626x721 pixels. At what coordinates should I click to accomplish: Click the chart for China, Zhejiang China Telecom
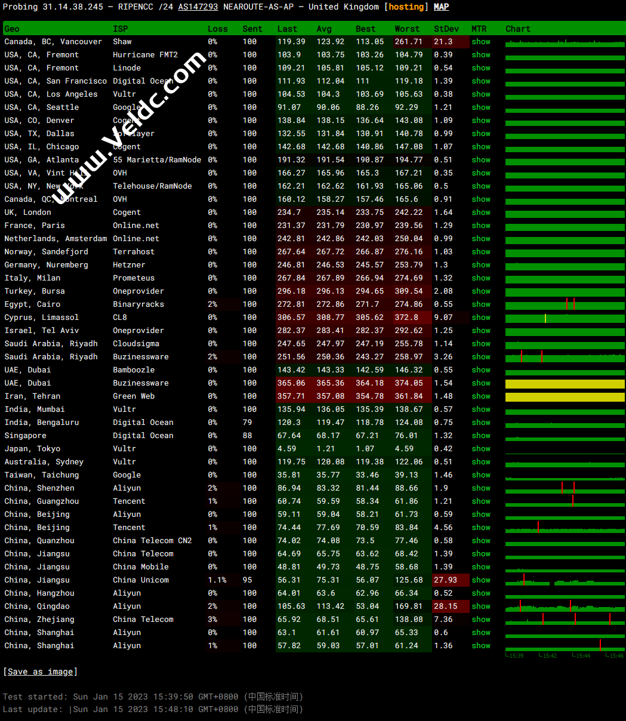tap(565, 620)
